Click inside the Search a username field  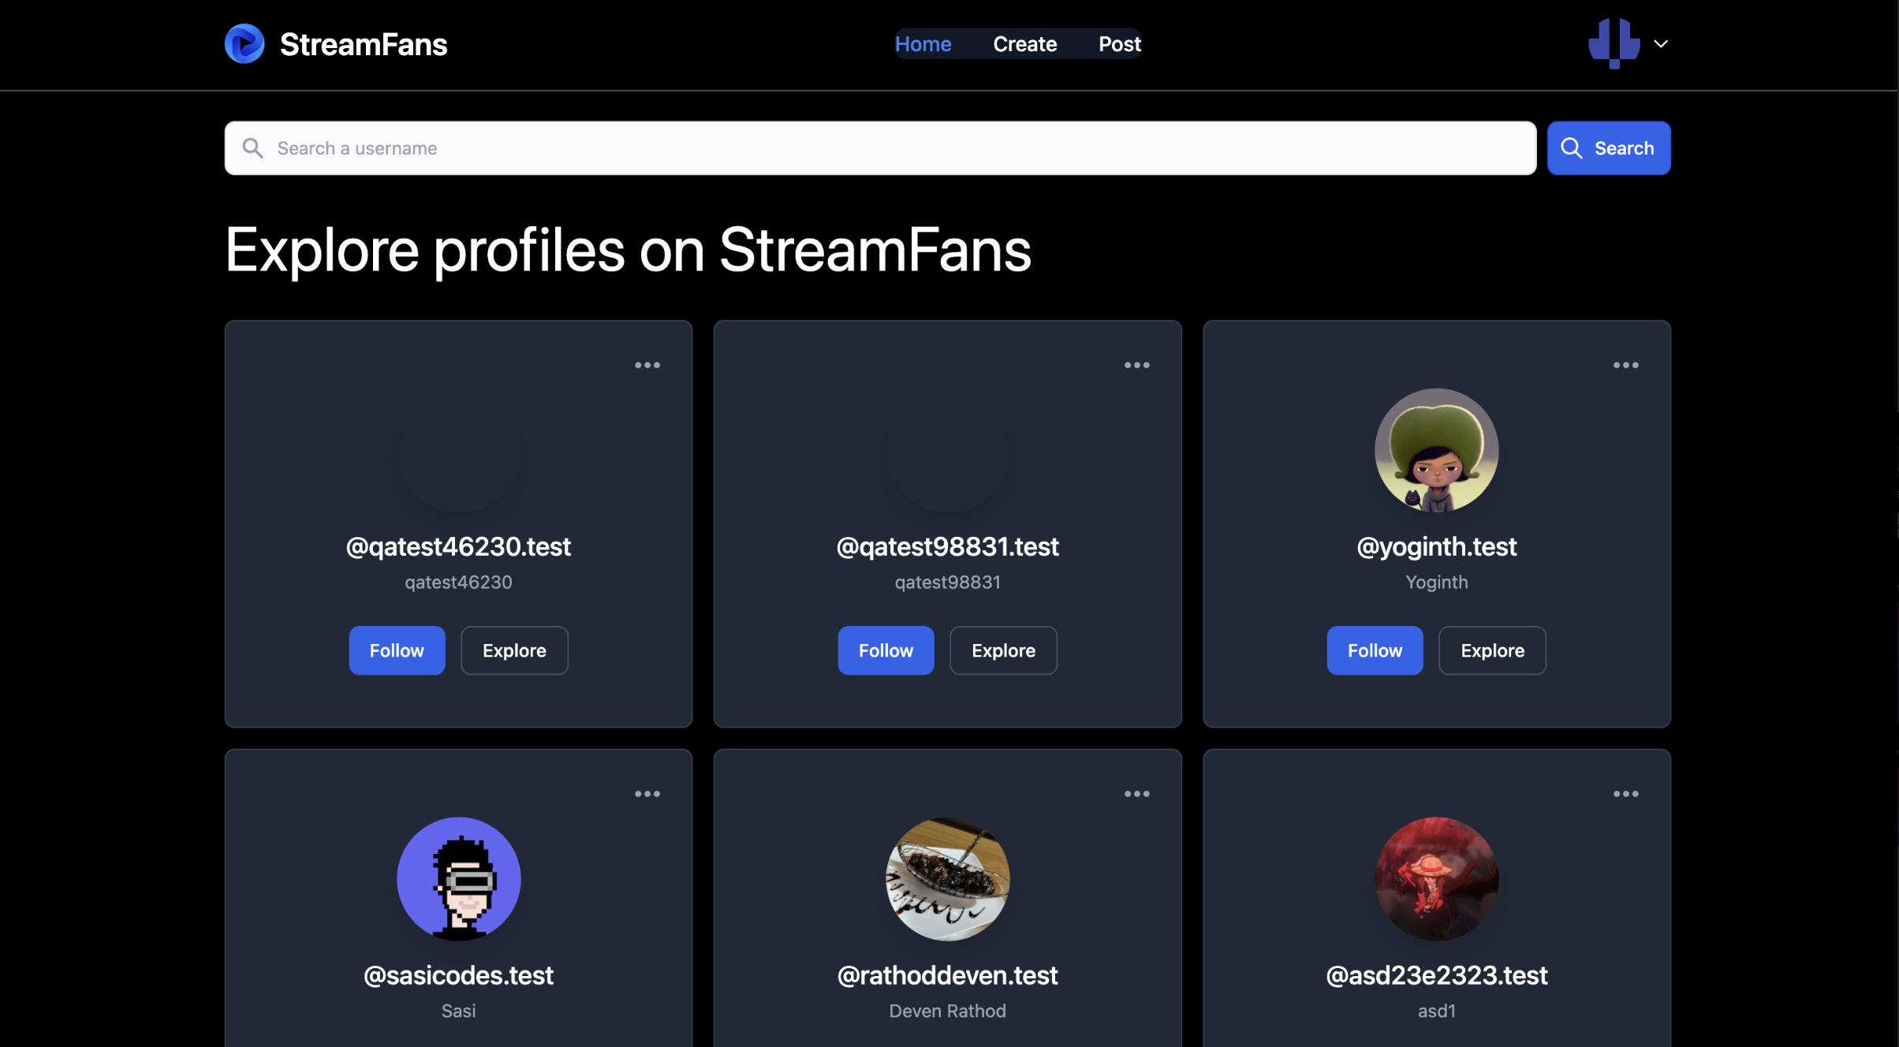(x=880, y=148)
